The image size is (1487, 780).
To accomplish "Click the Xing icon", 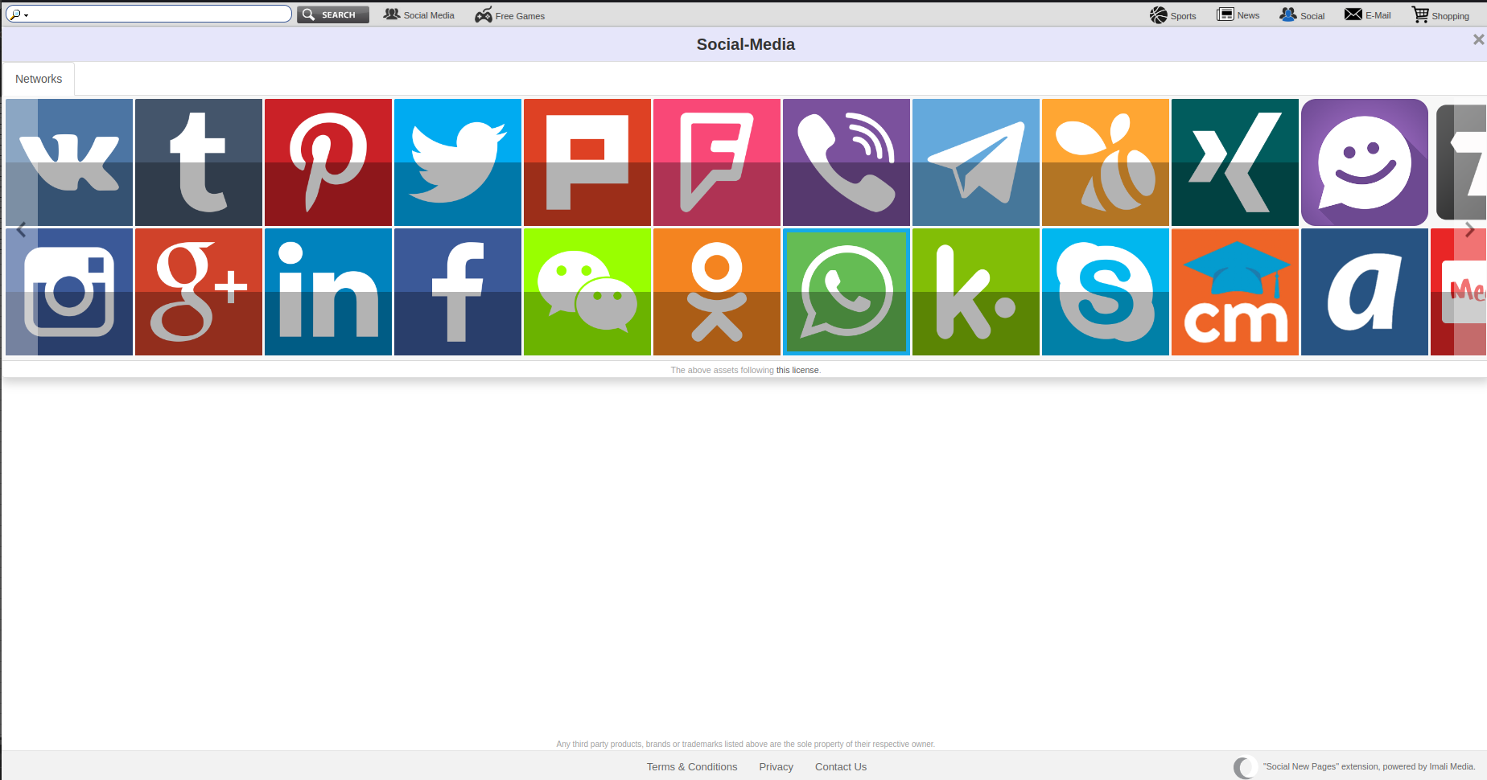I will pos(1234,162).
